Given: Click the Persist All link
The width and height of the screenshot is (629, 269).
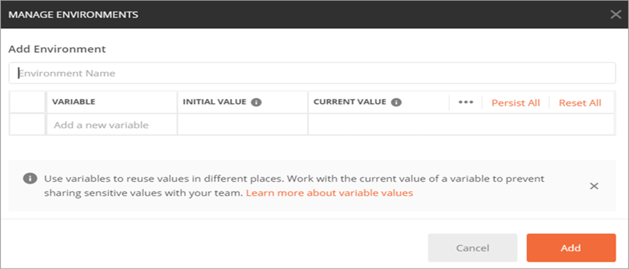Looking at the screenshot, I should click(x=516, y=103).
